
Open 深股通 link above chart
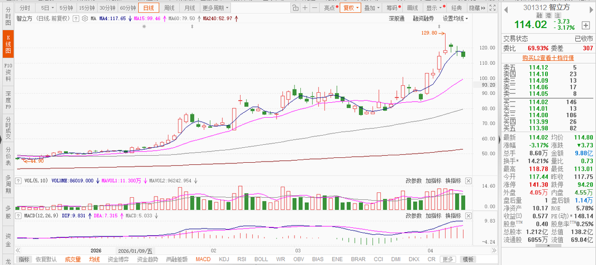click(396, 18)
